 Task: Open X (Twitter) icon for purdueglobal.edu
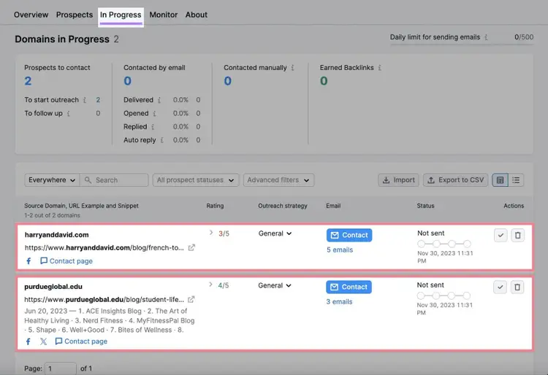(x=43, y=341)
